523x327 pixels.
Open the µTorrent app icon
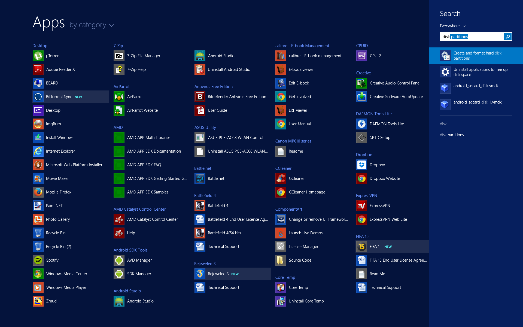coord(38,56)
